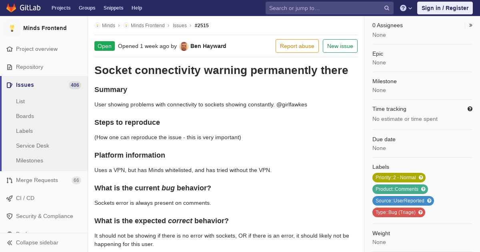Click the search magnifier icon
The width and height of the screenshot is (480, 252).
(387, 8)
